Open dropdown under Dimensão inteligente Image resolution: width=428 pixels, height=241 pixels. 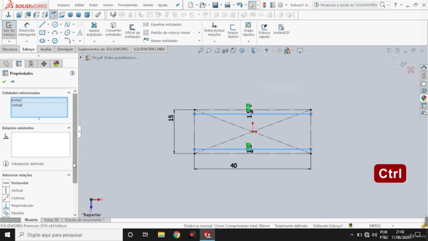point(27,42)
